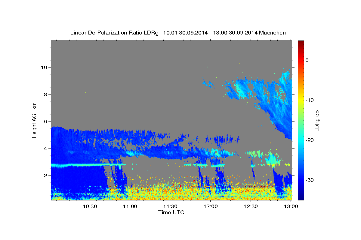Click the 'LDRg dB' colorbar label
This screenshot has height=240, width=361.
[x=317, y=121]
